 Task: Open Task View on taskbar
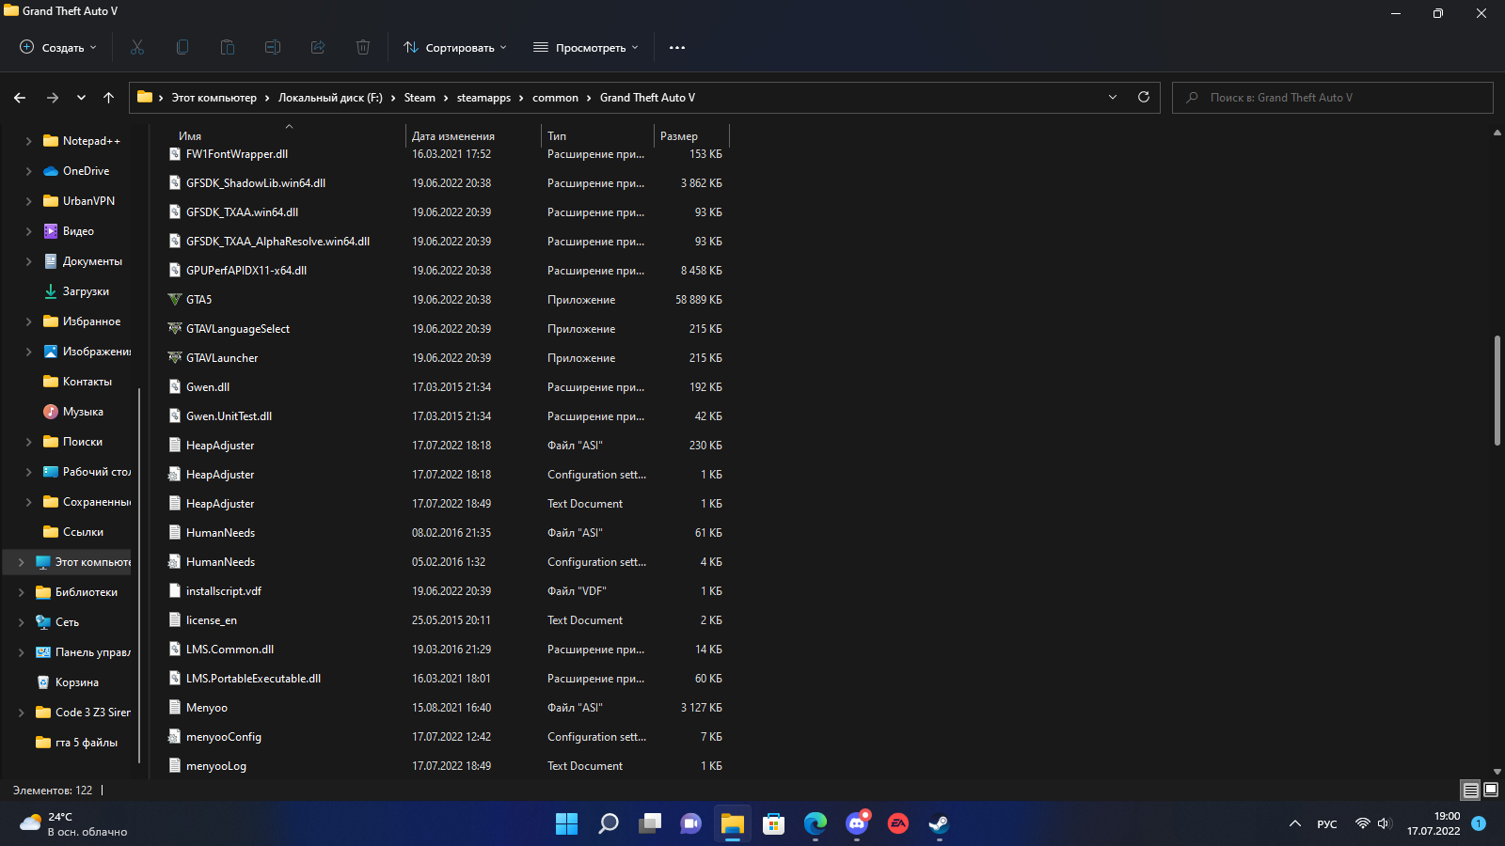point(650,824)
